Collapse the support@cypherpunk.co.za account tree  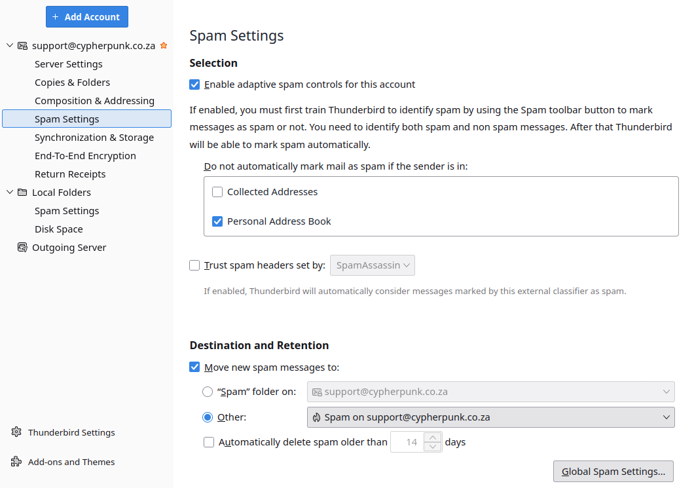coord(10,45)
